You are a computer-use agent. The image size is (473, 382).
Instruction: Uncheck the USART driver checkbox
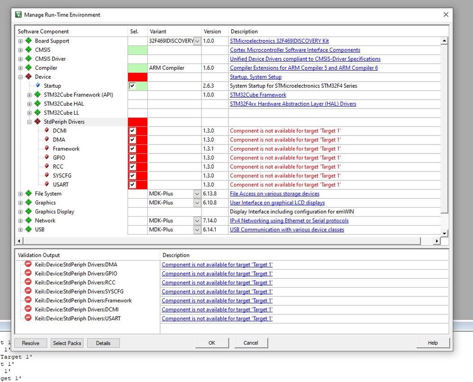(132, 185)
